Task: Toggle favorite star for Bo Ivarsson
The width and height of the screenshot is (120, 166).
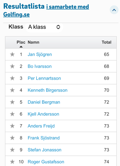Action: pyautogui.click(x=12, y=66)
